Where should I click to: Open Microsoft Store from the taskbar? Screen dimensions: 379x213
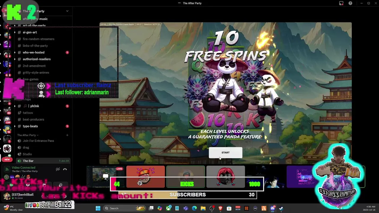tap(229, 208)
